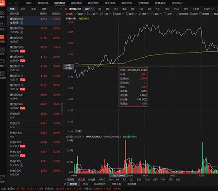Toggle the RSI indicator
The height and width of the screenshot is (191, 218).
[x=124, y=180]
